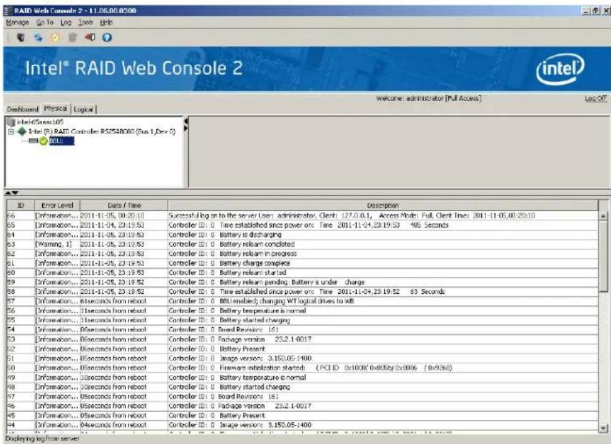Image resolution: width=611 pixels, height=444 pixels.
Task: Select the Intel RAID Controller RS25AB080 tree item
Action: pyautogui.click(x=102, y=132)
